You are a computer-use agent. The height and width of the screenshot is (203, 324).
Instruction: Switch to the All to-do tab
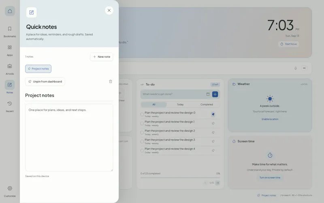[x=154, y=105]
